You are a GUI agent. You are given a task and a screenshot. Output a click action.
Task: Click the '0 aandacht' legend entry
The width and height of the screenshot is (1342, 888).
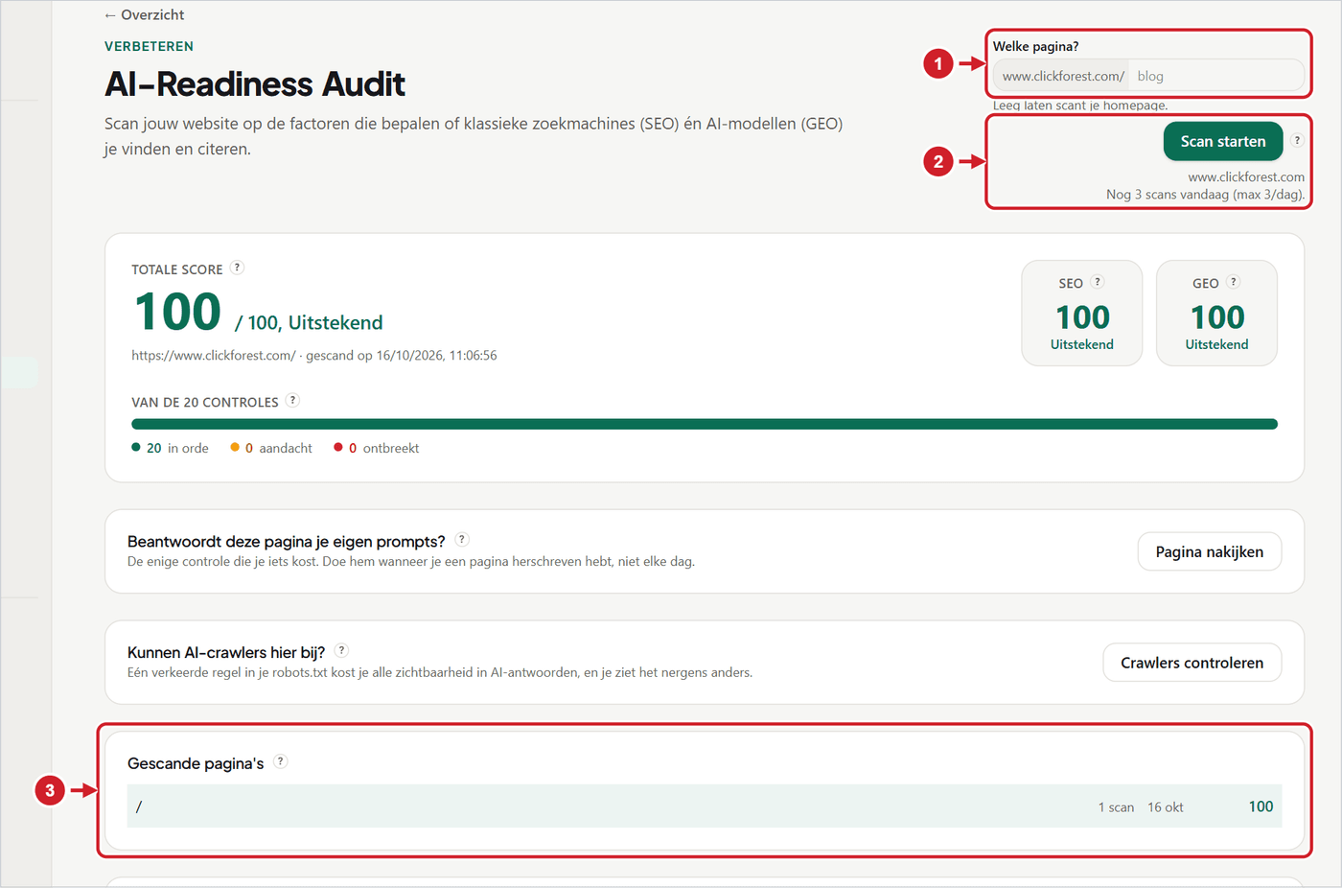(271, 448)
